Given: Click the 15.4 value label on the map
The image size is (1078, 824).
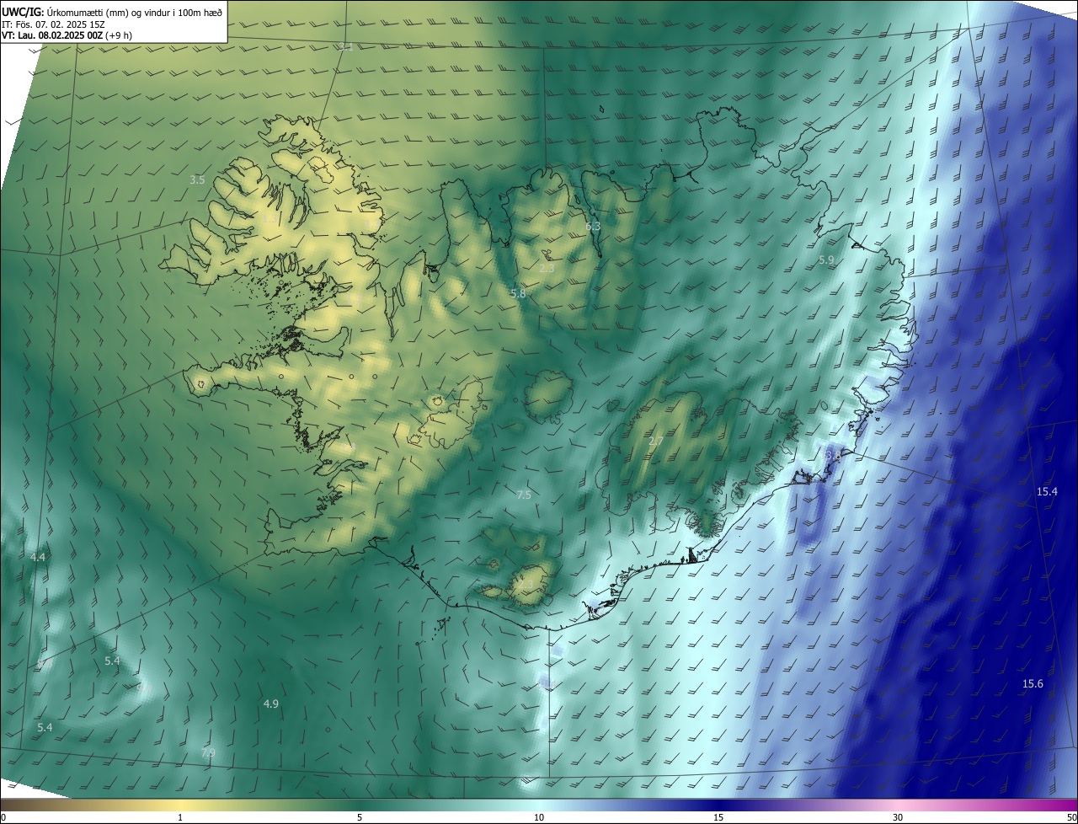Looking at the screenshot, I should pos(1047,491).
